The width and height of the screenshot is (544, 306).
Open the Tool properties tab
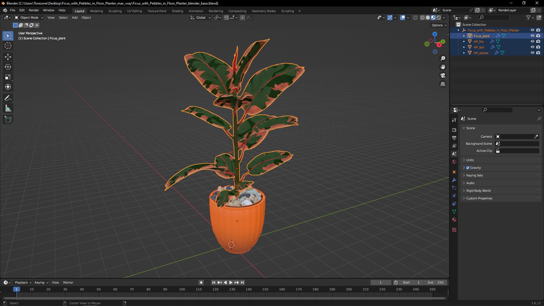tap(454, 120)
